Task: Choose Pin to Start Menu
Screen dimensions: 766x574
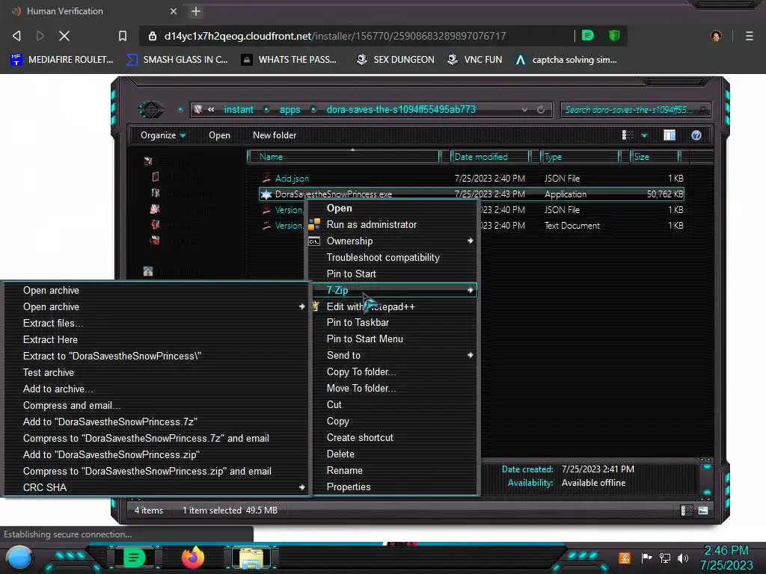Action: (364, 339)
